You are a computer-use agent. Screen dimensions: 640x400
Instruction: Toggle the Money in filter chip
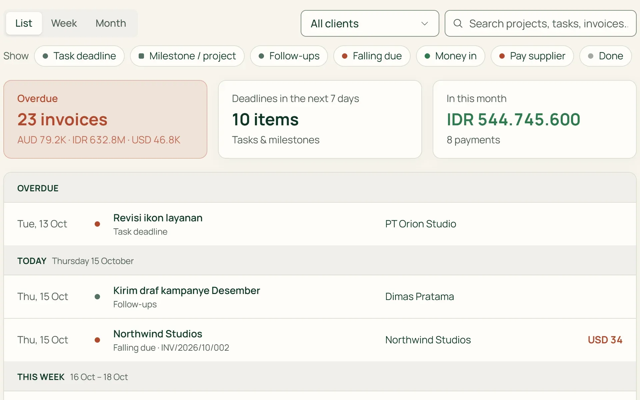(x=451, y=56)
